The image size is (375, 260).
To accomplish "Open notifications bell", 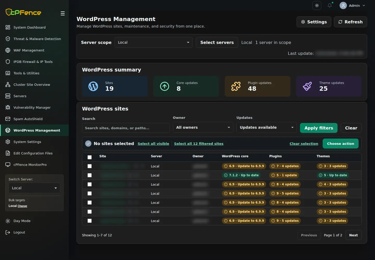I will coord(330,5).
